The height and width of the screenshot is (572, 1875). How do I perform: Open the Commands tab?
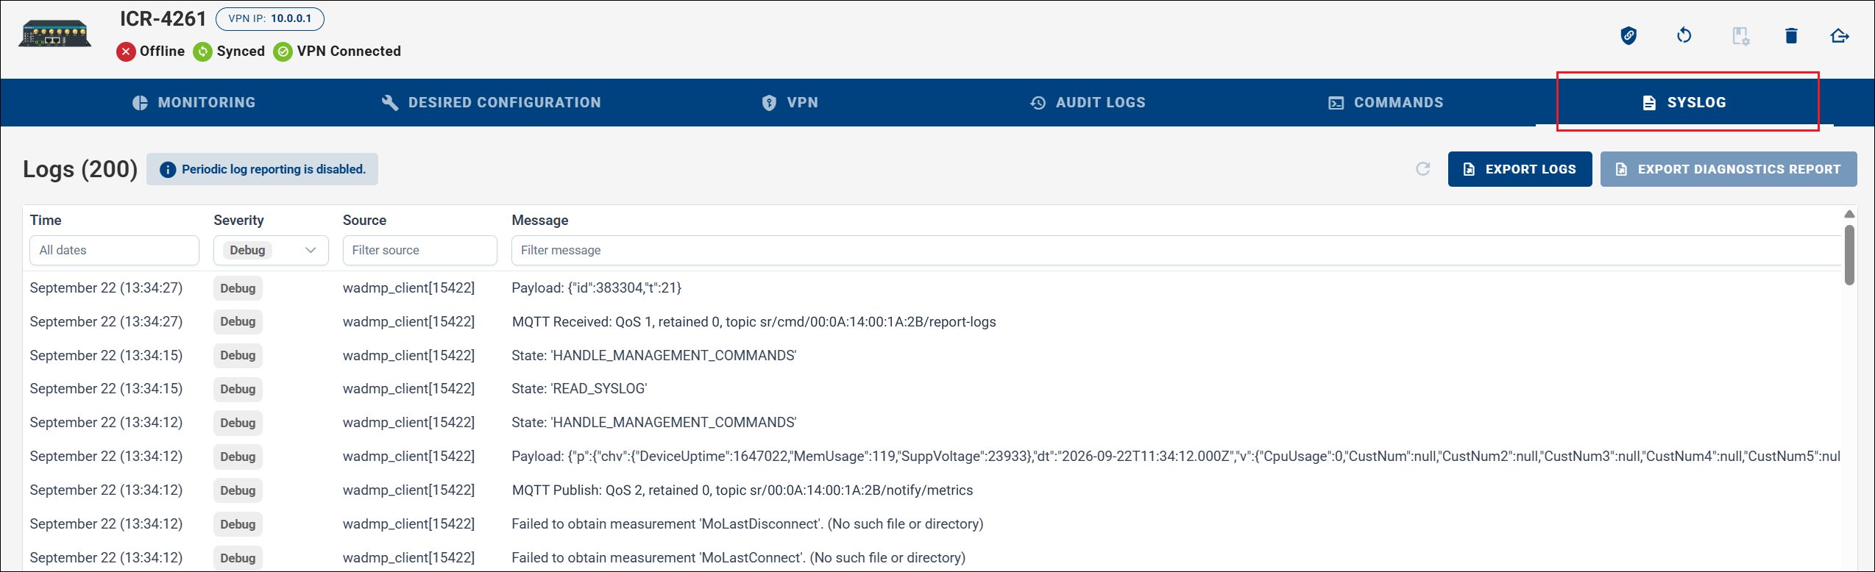(1386, 102)
